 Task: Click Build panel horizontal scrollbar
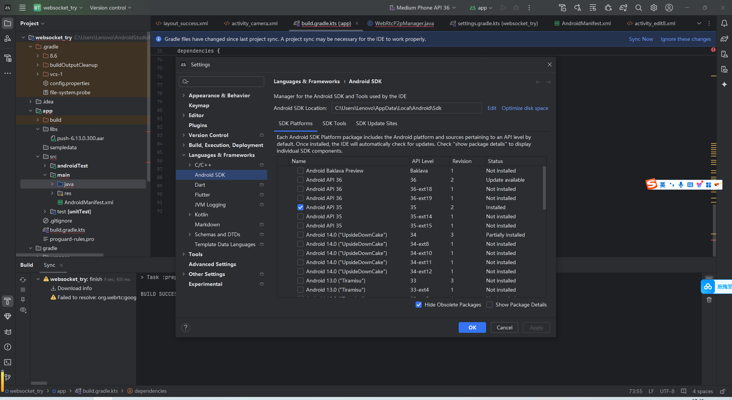click(x=39, y=383)
